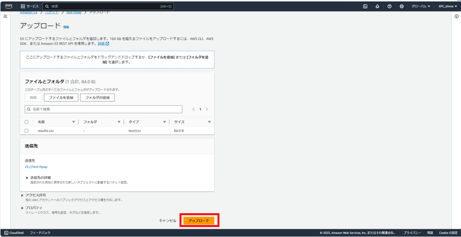Open the test-hpap breadcrumb link
Screen dimensions: 461x237
[x=74, y=12]
